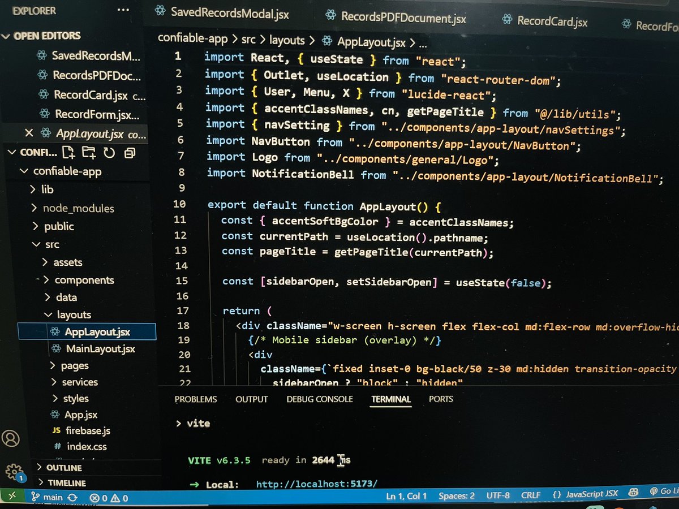This screenshot has width=679, height=509.
Task: Open the Debug Console panel tab
Action: click(x=320, y=399)
